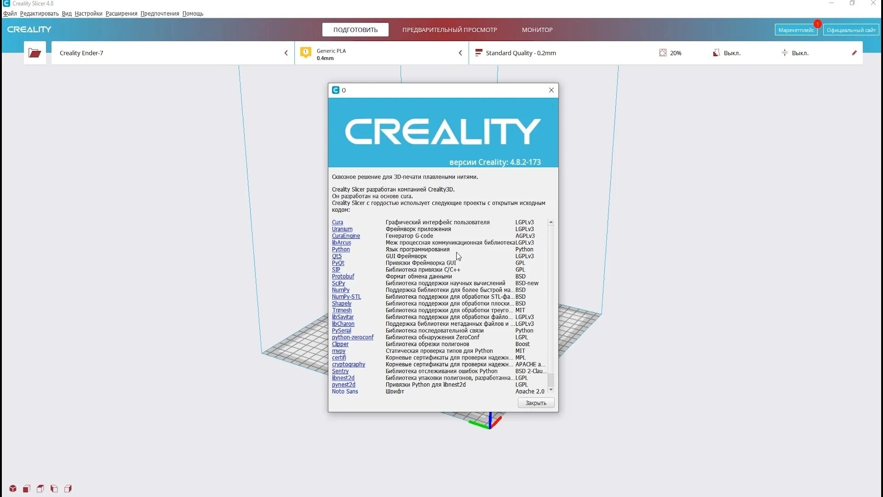Click the Закрыть button
This screenshot has height=497, width=883.
[536, 403]
